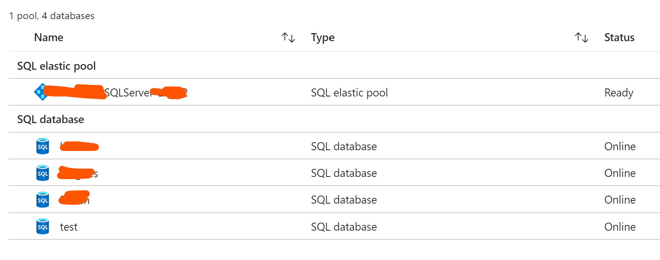
Task: Click the elastic pool row's Type cell
Action: [349, 93]
